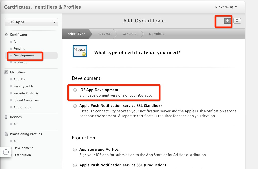Click the Devices phone icon
Image resolution: width=258 pixels, height=169 pixels.
[6, 117]
